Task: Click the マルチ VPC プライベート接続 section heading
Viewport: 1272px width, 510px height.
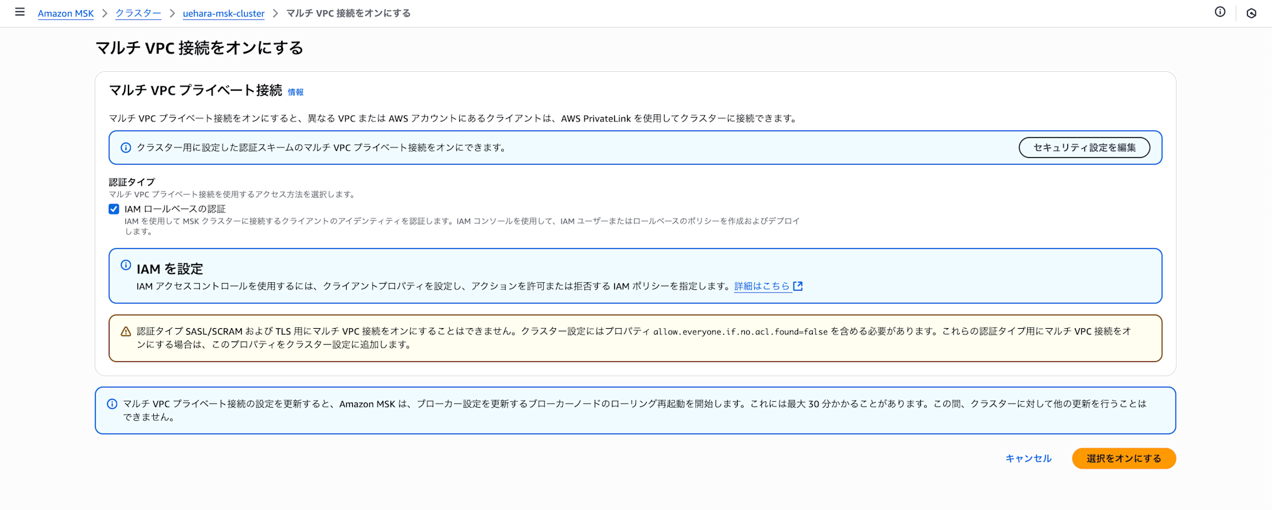Action: point(195,90)
